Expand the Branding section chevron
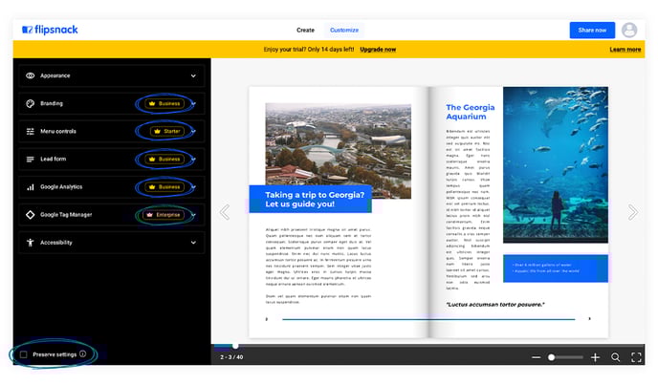The height and width of the screenshot is (385, 658). pos(194,103)
